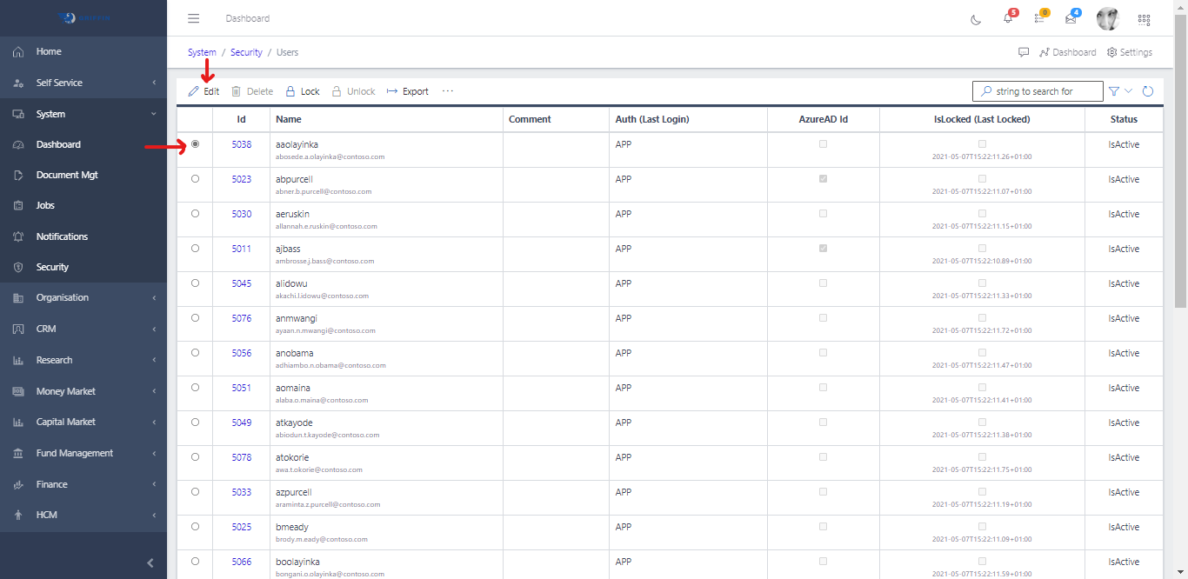Click the refresh icon beside filter
The image size is (1188, 579).
[x=1148, y=91]
